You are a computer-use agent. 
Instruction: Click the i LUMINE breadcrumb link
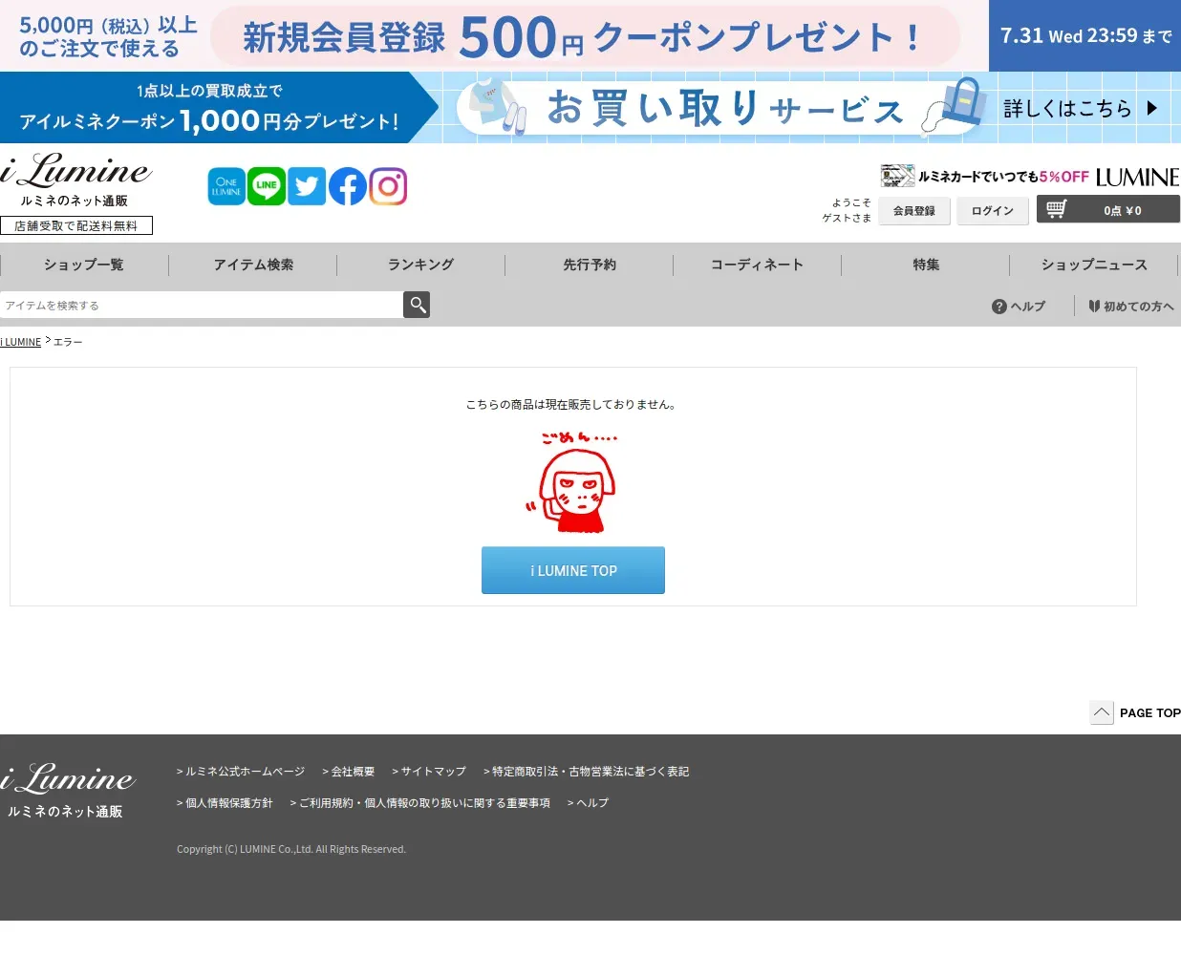click(x=21, y=342)
